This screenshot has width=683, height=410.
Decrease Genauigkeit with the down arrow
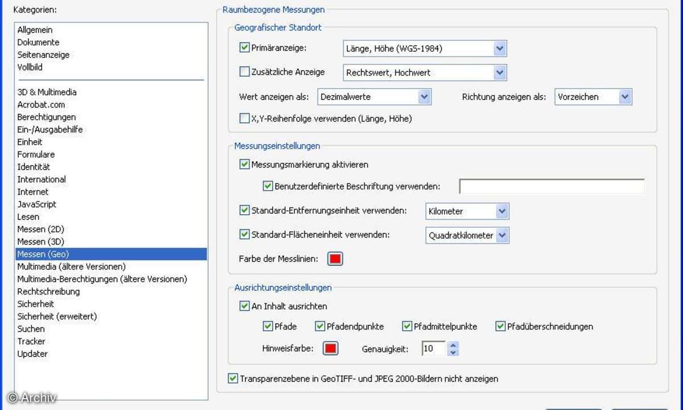click(453, 352)
